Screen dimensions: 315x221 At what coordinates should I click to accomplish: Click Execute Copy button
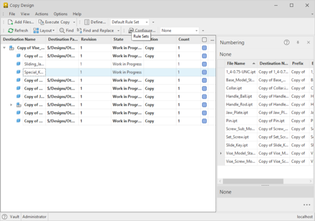point(54,22)
